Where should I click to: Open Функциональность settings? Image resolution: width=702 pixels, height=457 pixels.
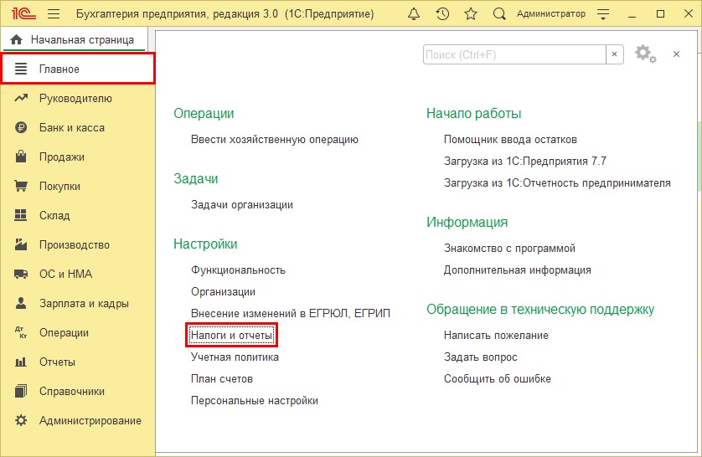[238, 270]
